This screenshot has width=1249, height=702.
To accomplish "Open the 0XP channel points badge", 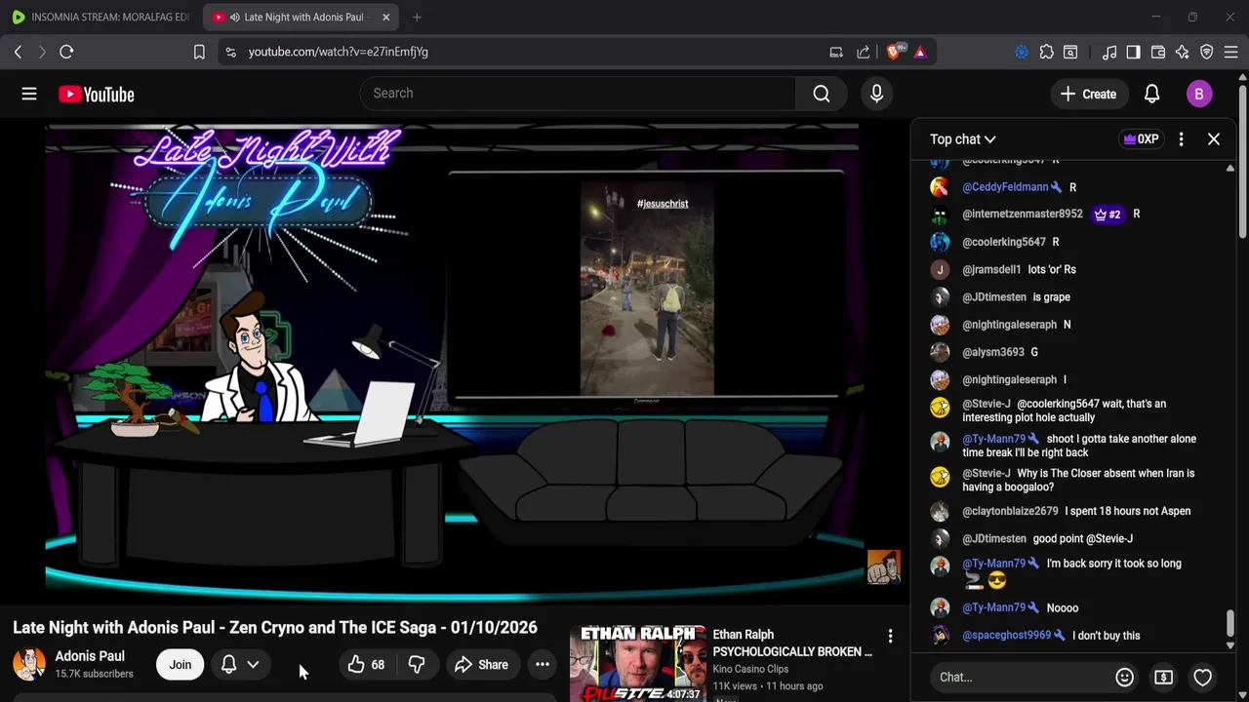I will [1141, 139].
